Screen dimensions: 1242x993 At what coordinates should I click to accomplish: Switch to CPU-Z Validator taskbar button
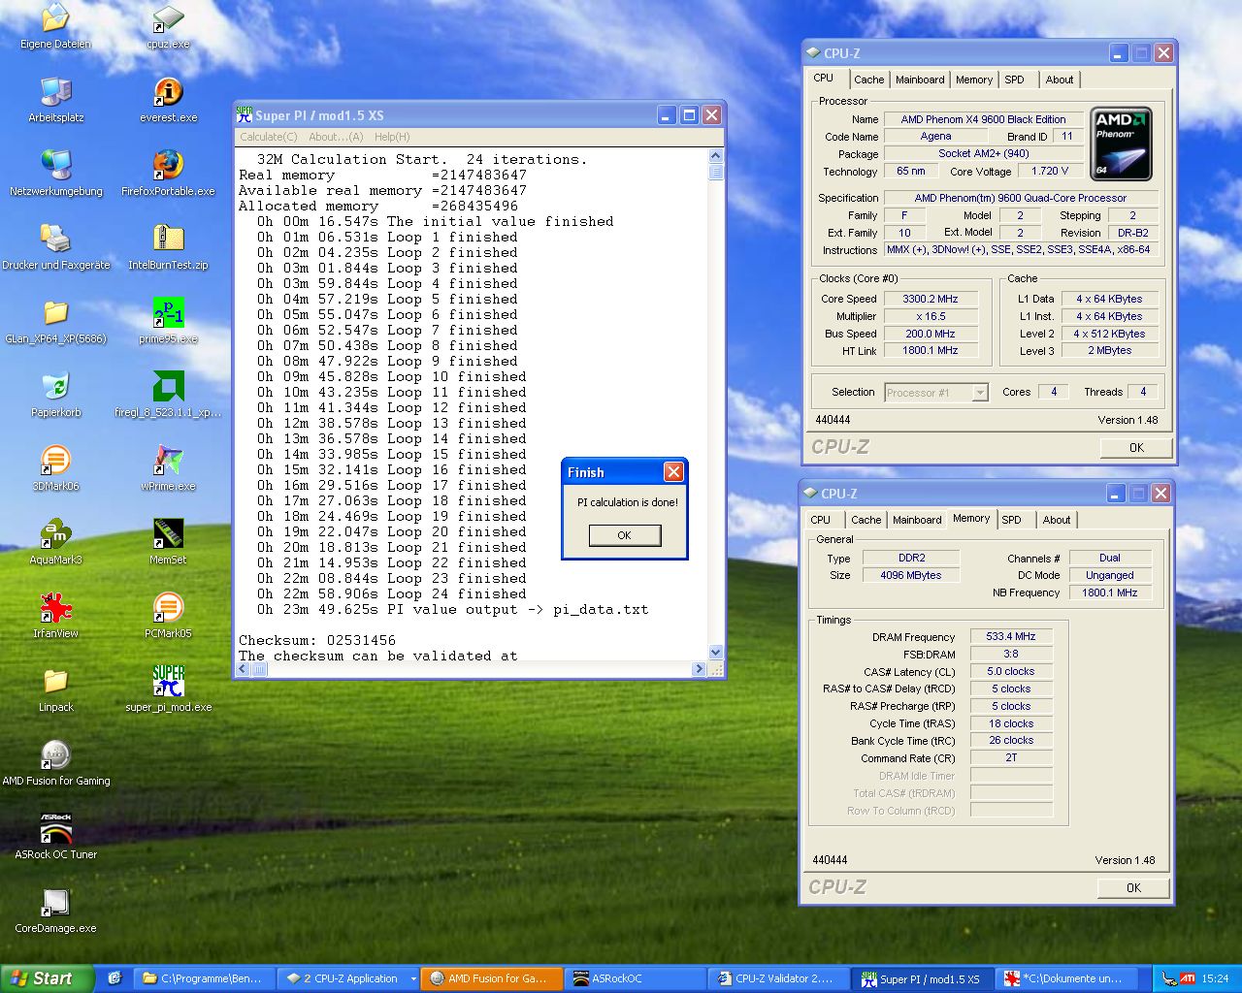click(x=778, y=978)
